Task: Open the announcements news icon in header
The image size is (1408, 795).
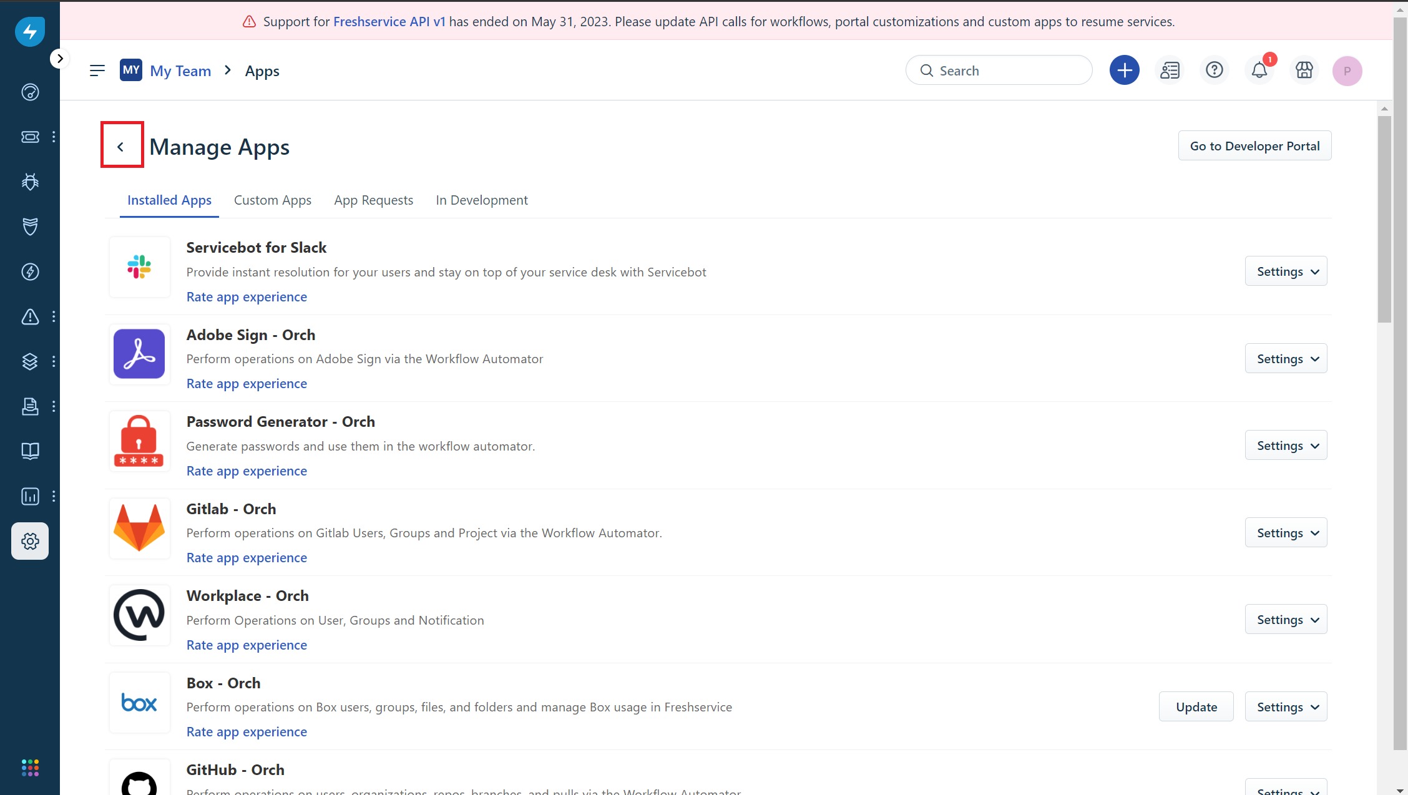Action: click(1170, 70)
